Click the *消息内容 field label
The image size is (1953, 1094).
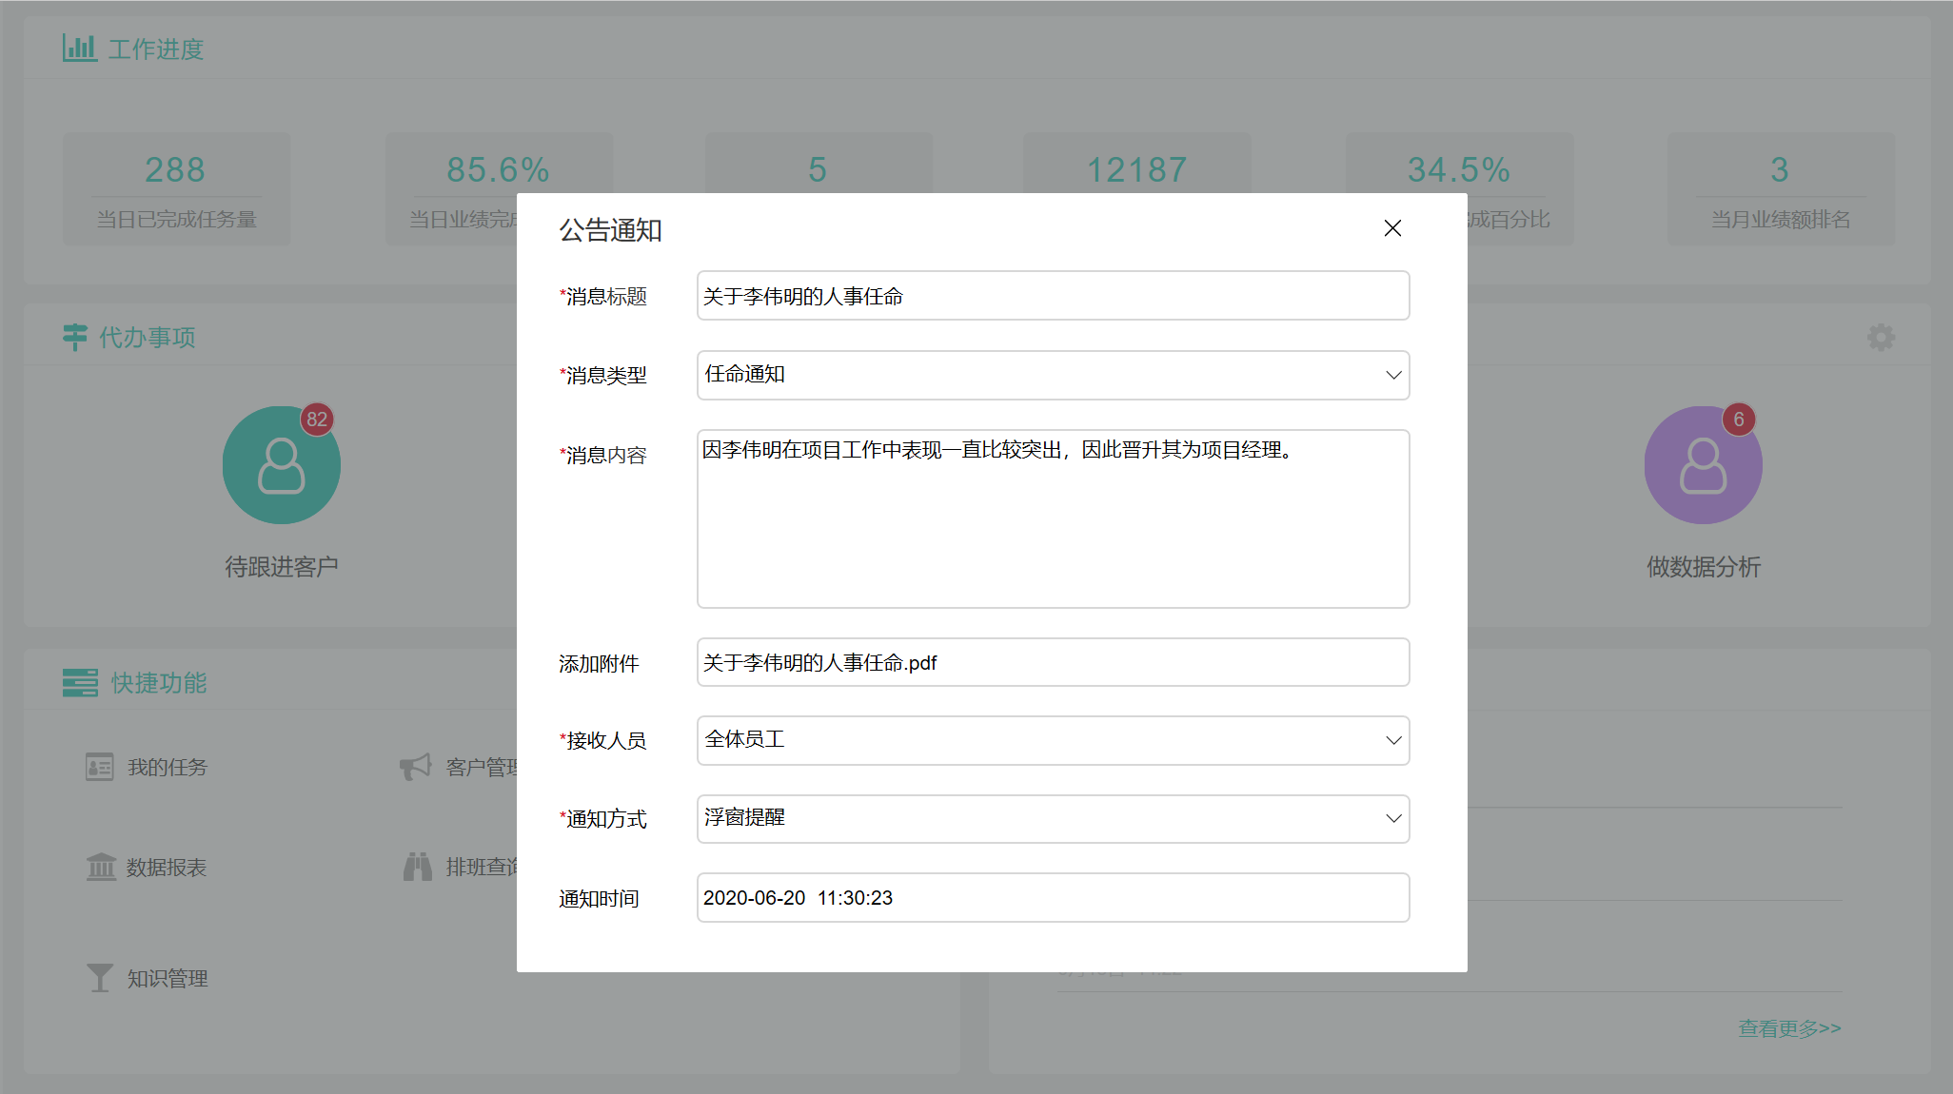(x=602, y=456)
